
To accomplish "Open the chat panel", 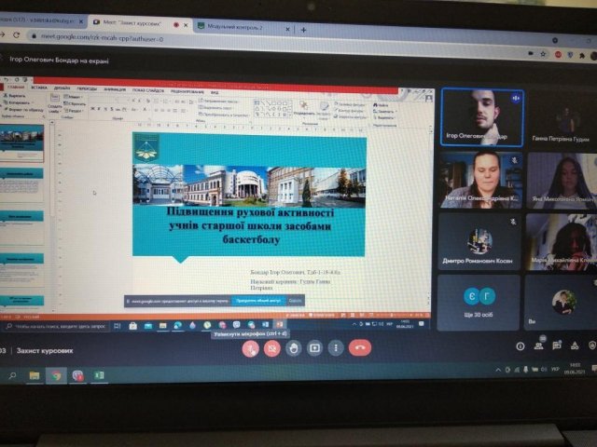I will [x=558, y=345].
